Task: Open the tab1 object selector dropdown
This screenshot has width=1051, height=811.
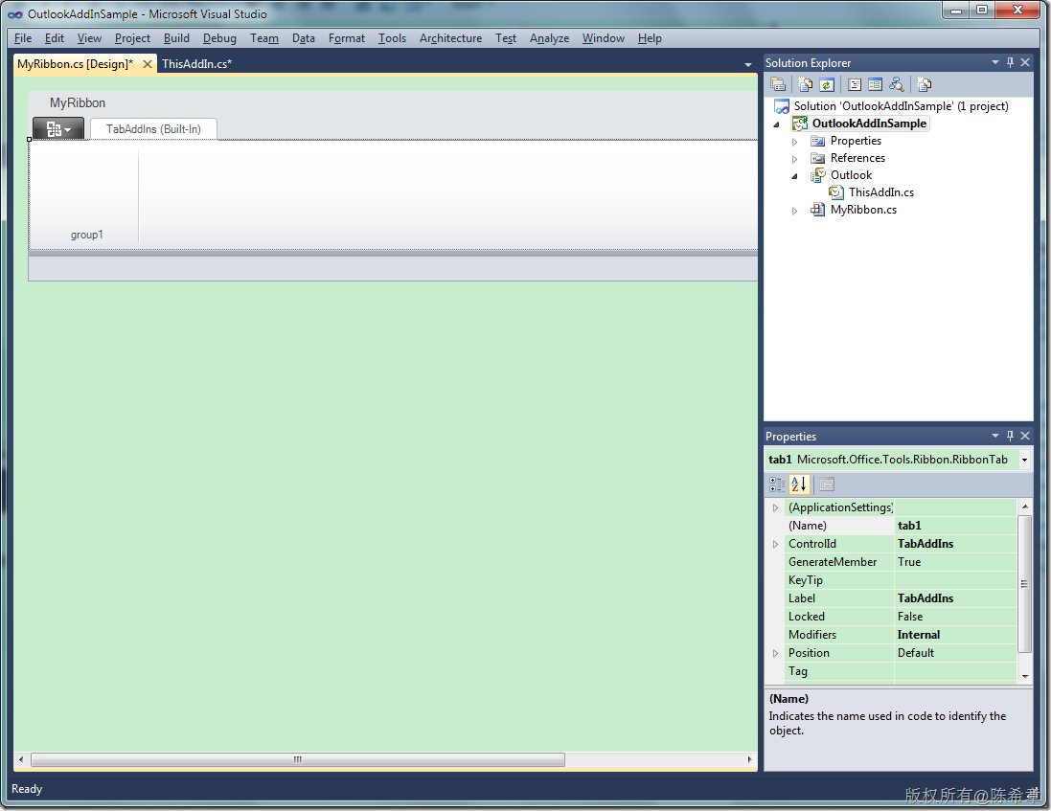Action: pyautogui.click(x=1024, y=460)
